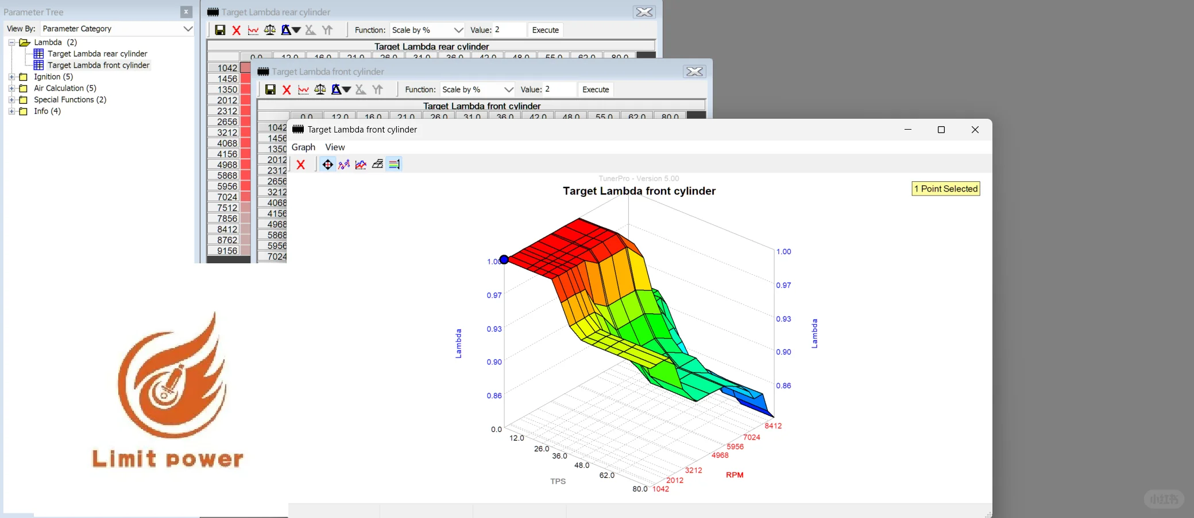1194x518 pixels.
Task: Maximize the Target Lambda front cylinder graph window
Action: [x=941, y=130]
